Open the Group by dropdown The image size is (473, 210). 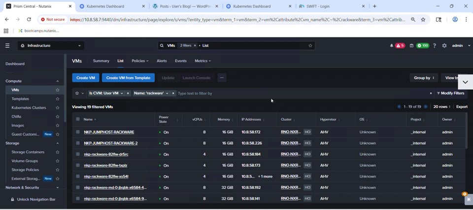coord(424,77)
